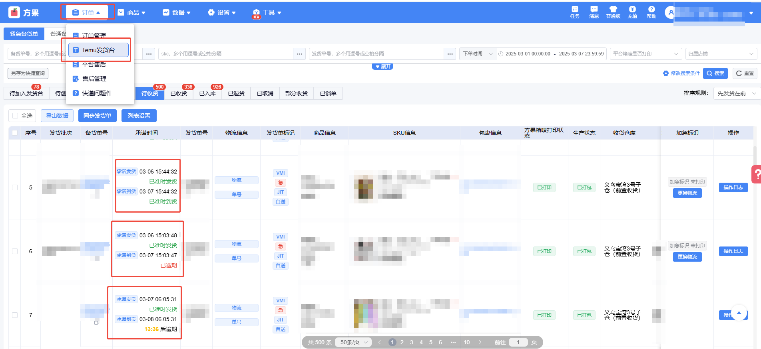
Task: Open the 任务 tasks icon
Action: click(x=575, y=10)
